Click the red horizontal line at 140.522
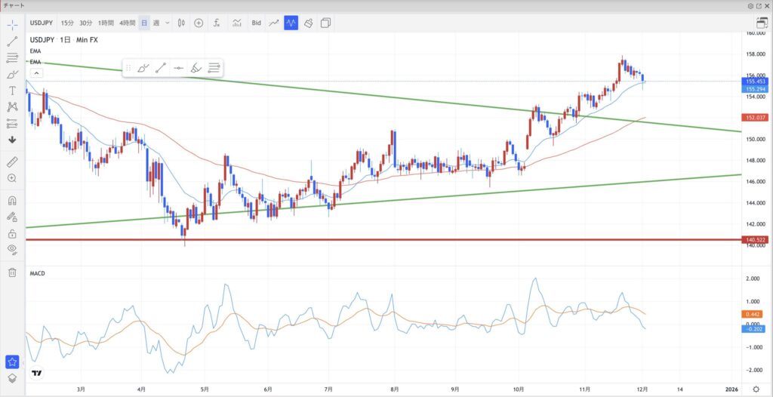Image resolution: width=773 pixels, height=397 pixels. 377,240
